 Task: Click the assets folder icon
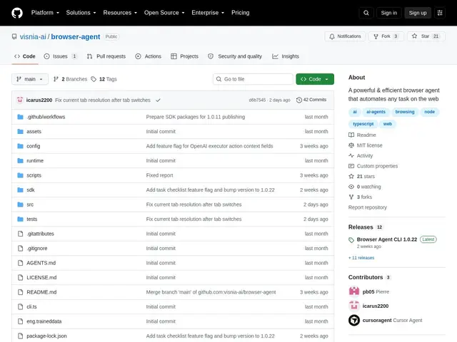coord(20,131)
